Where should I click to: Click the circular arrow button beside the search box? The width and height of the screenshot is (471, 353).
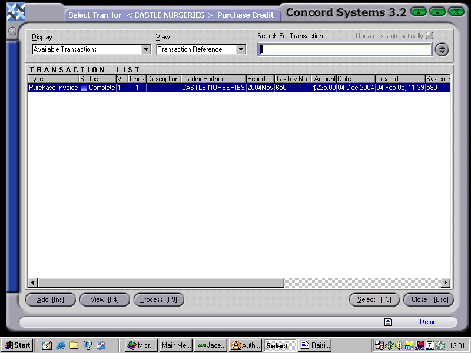click(442, 49)
